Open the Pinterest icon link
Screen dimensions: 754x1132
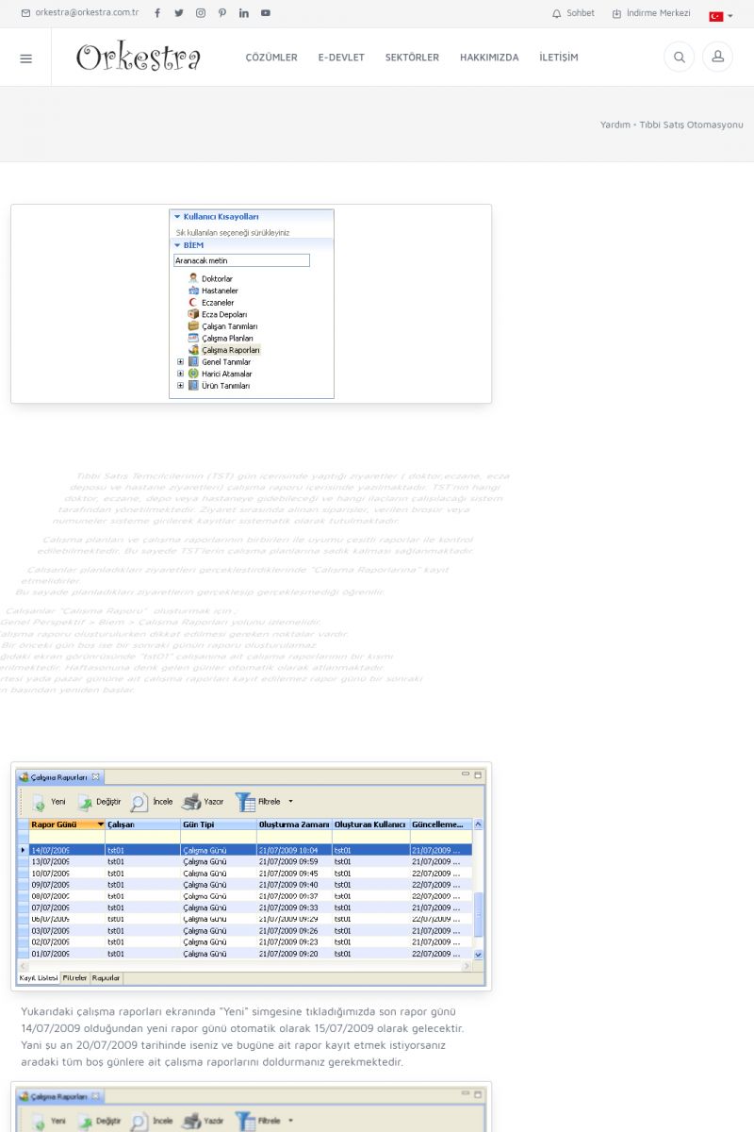tap(222, 13)
